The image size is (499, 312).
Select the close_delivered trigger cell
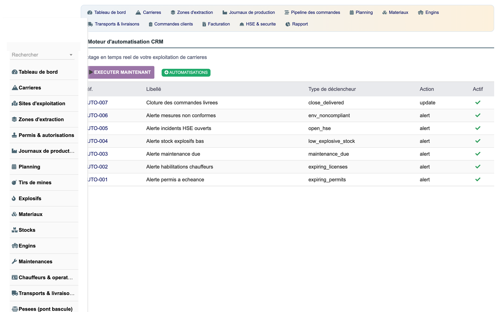[326, 103]
